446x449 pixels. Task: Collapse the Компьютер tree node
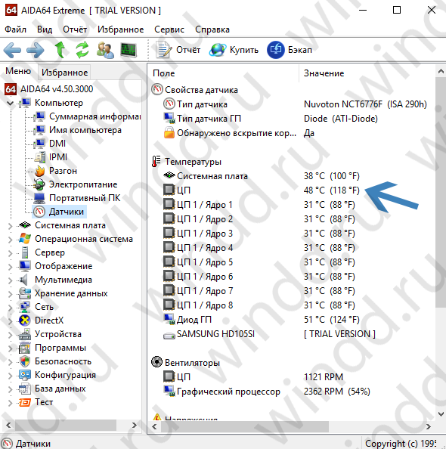(x=11, y=103)
